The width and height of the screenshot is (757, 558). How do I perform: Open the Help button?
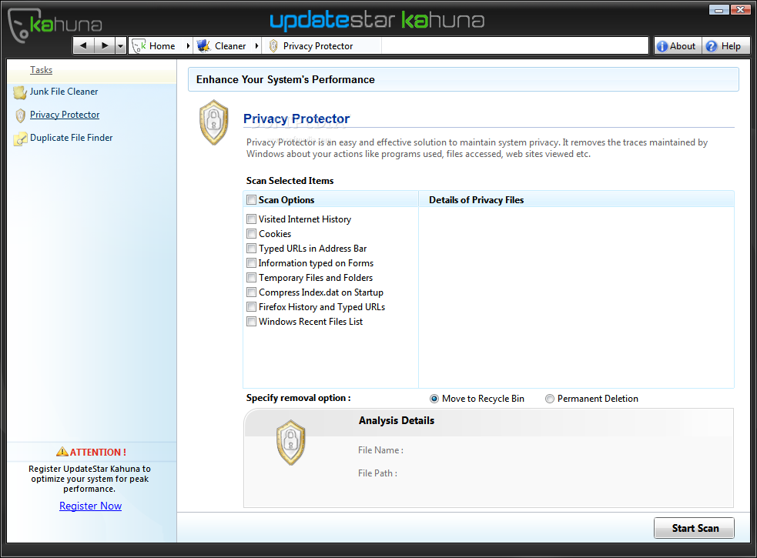725,46
